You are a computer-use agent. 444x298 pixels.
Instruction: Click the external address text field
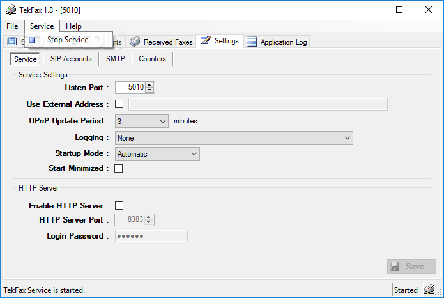coord(258,104)
